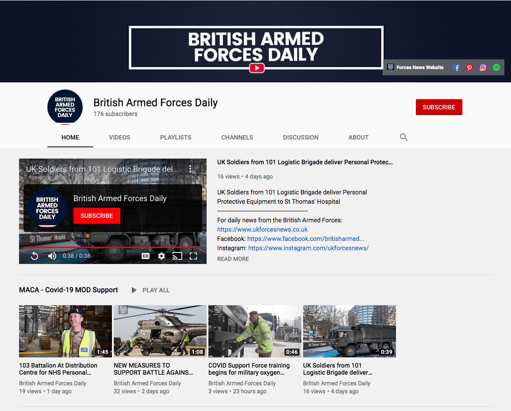Subscribe via the button inside the video overlay
Image resolution: width=511 pixels, height=411 pixels.
(x=97, y=216)
